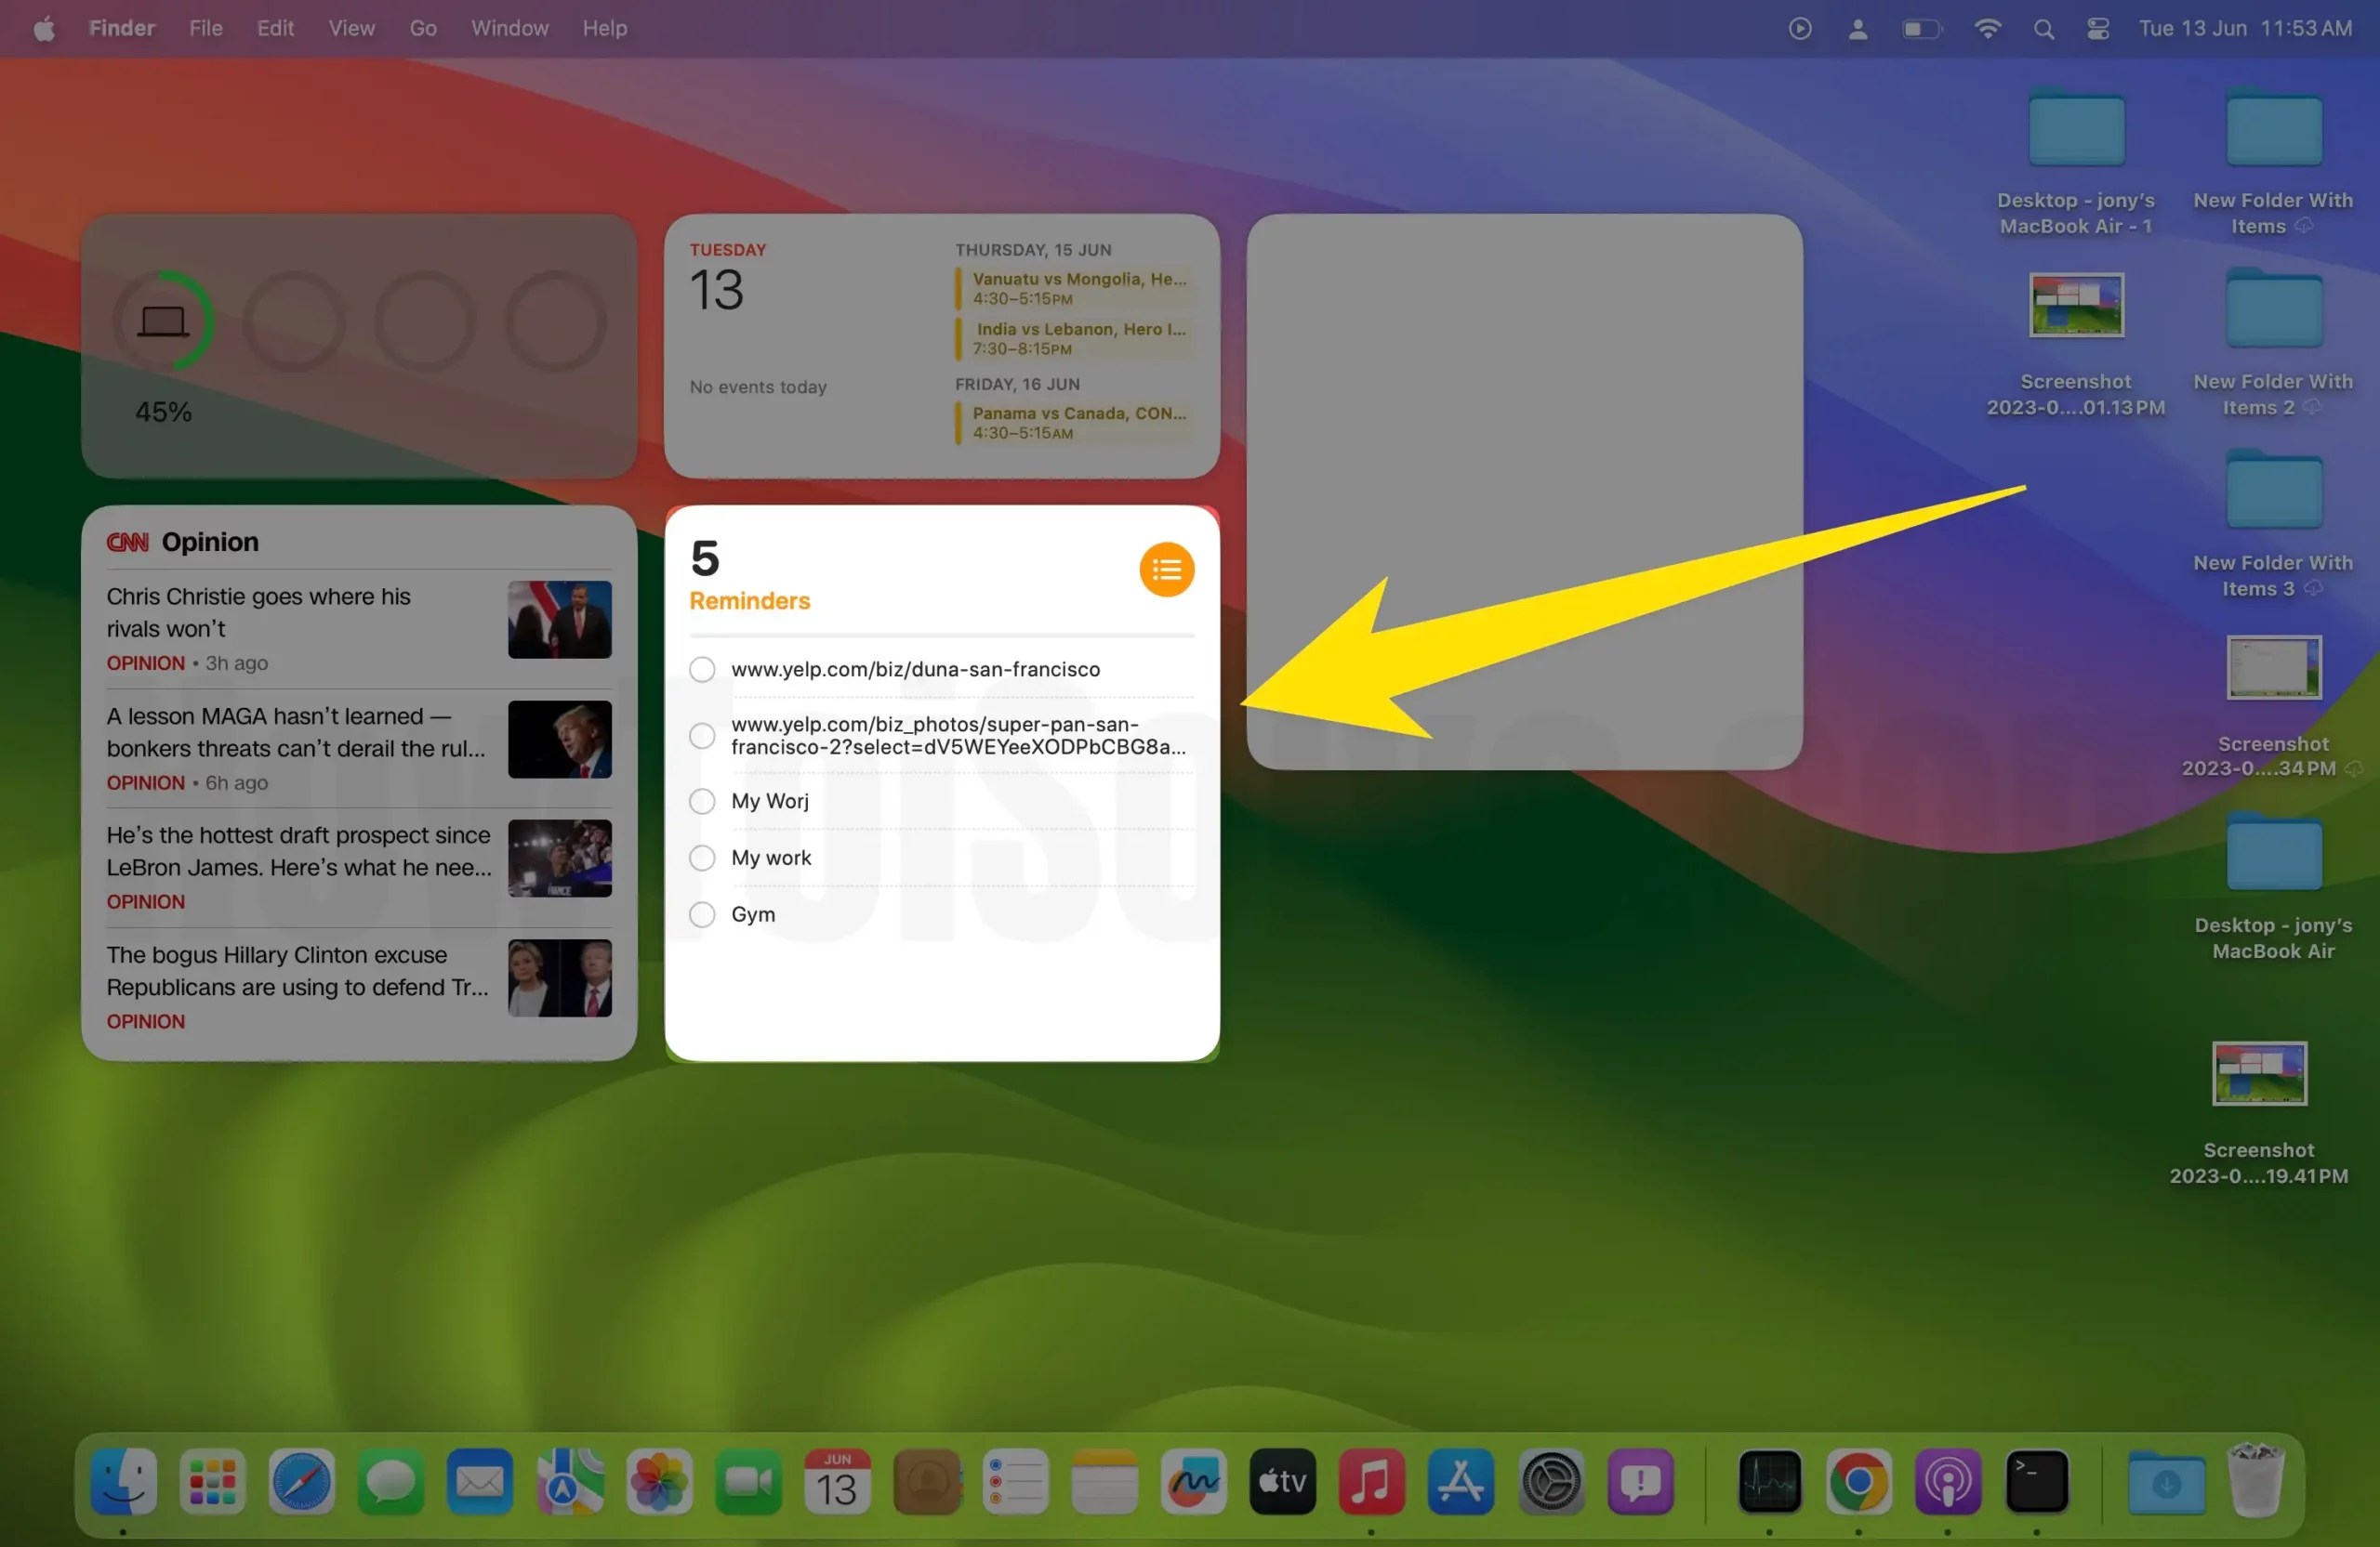Open the Go menu
Screen dimensions: 2380x1547
point(423,28)
